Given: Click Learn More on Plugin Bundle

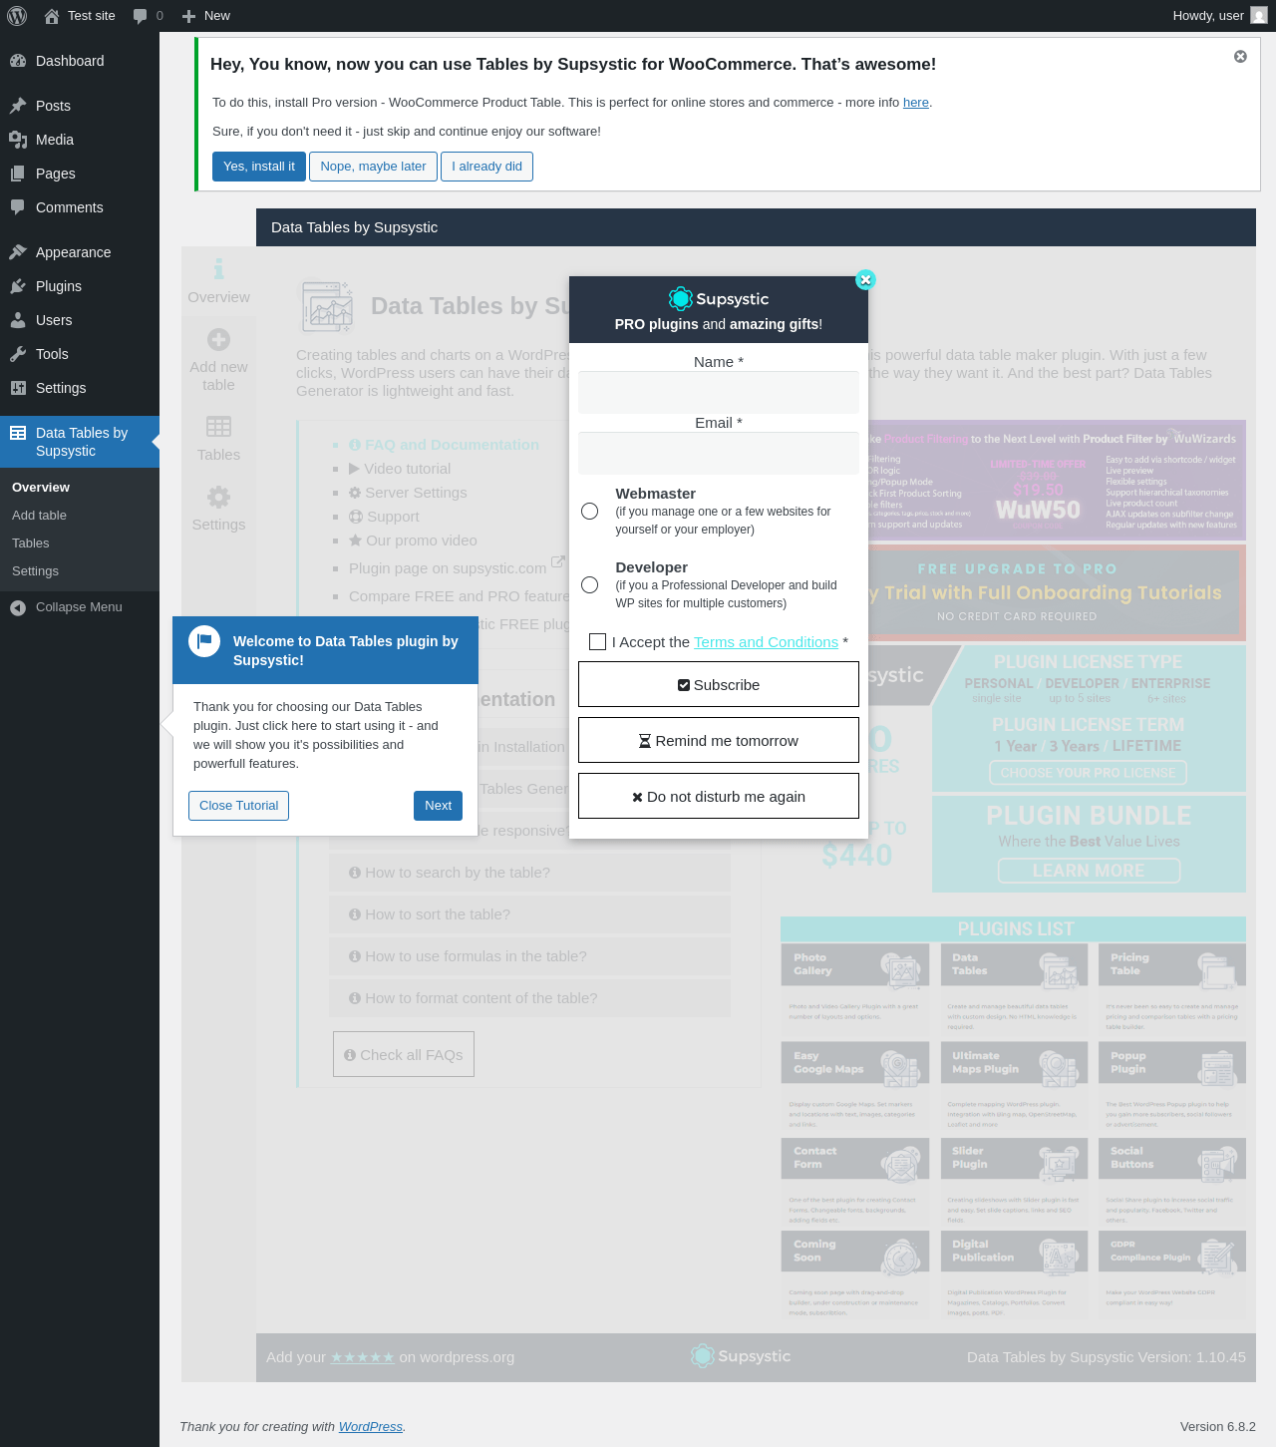Looking at the screenshot, I should click(1089, 871).
